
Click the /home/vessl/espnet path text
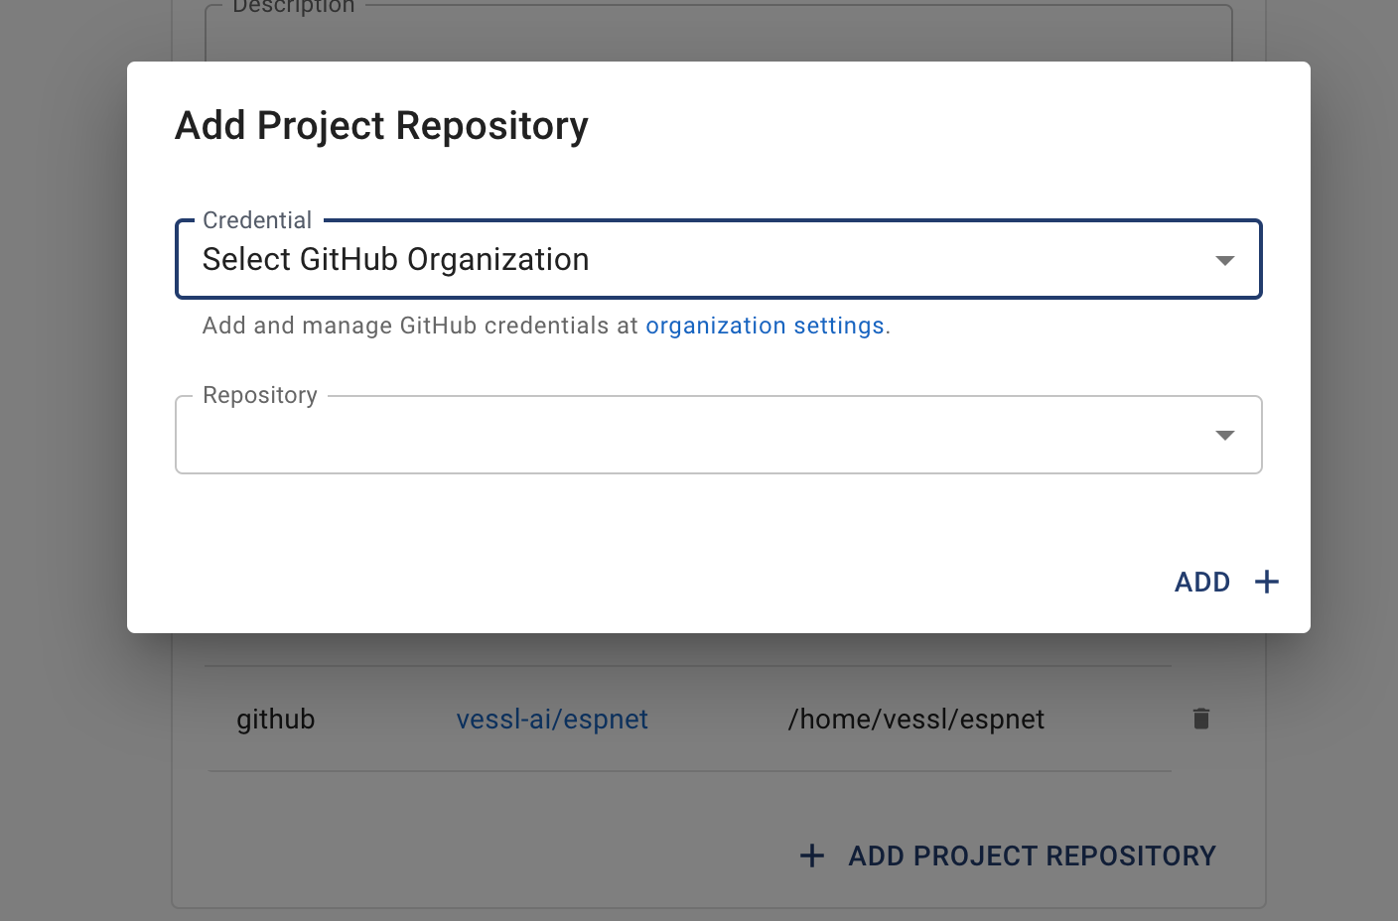[915, 720]
